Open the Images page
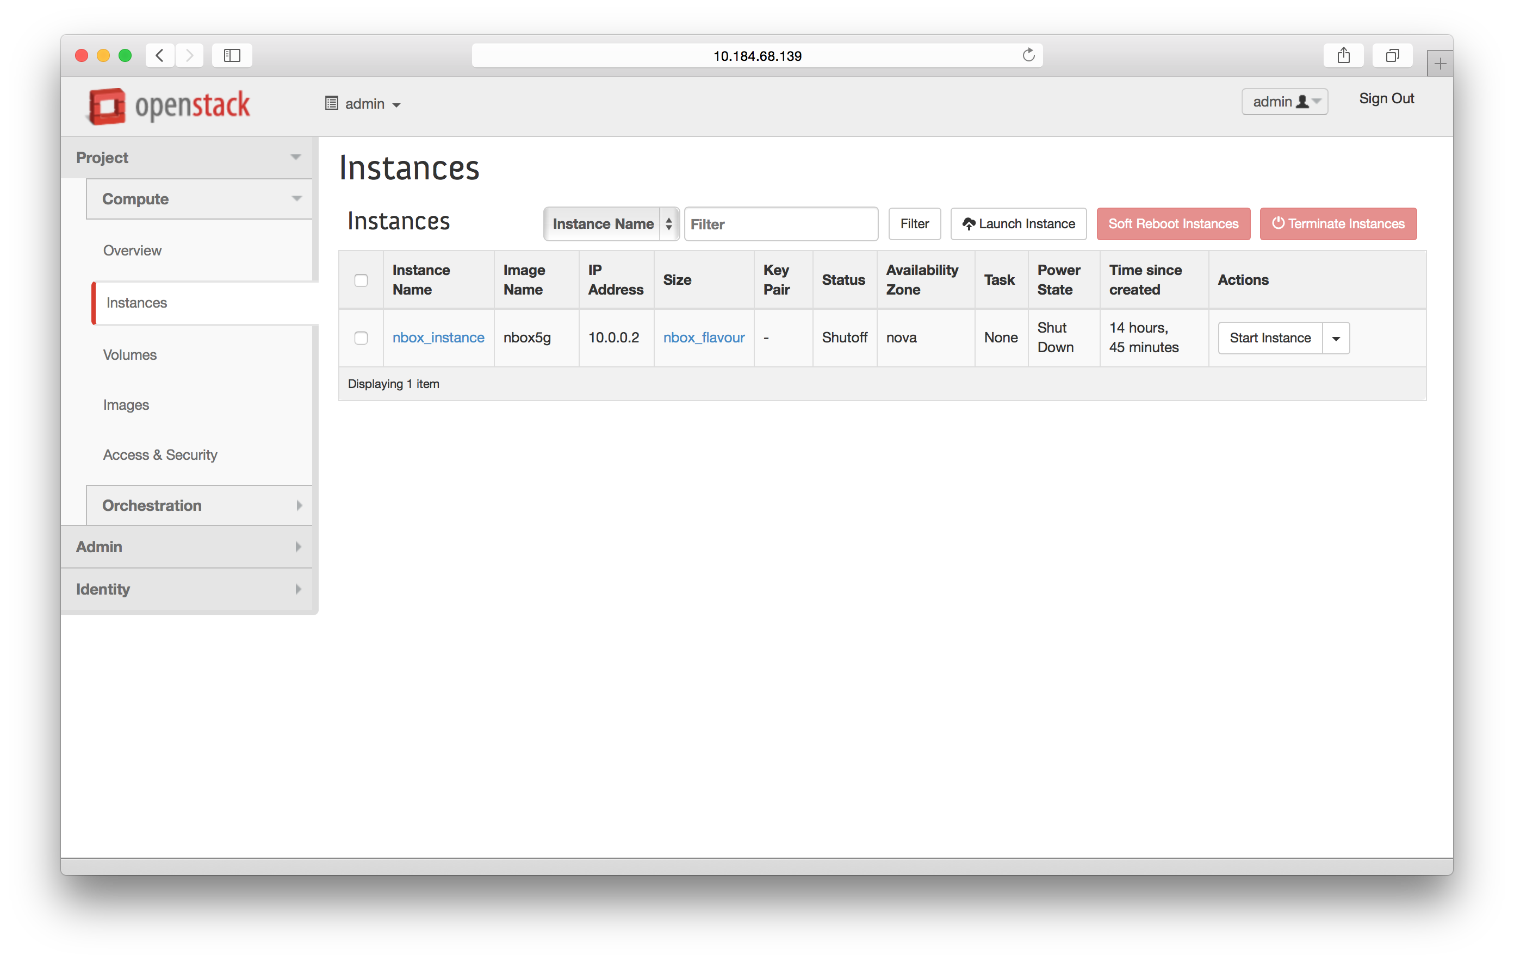Viewport: 1514px width, 962px height. click(126, 405)
